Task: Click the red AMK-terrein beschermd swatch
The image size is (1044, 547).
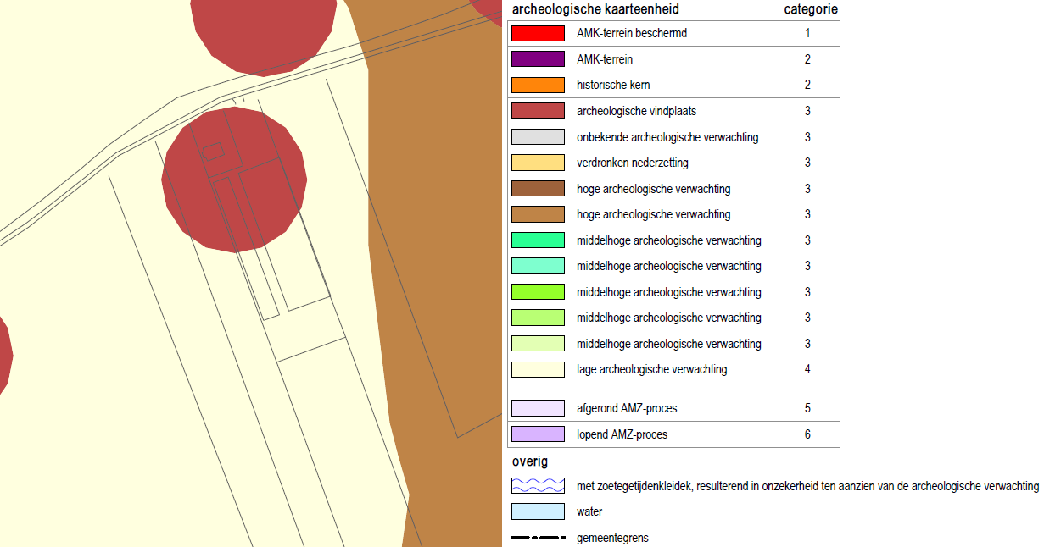Action: click(538, 34)
